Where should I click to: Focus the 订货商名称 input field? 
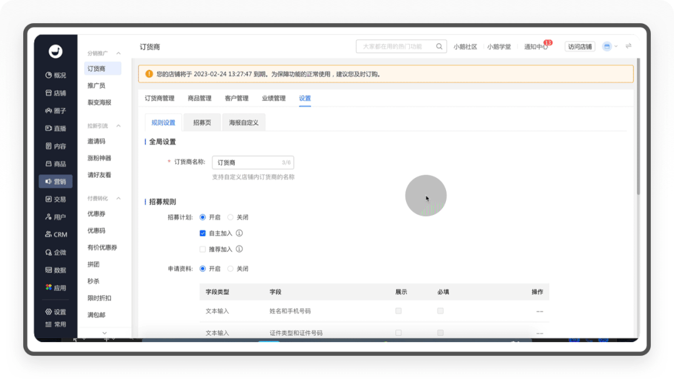click(x=253, y=162)
